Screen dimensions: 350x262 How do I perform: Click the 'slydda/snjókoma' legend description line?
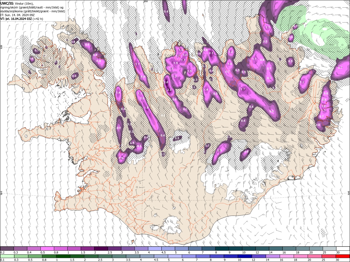(x=33, y=11)
